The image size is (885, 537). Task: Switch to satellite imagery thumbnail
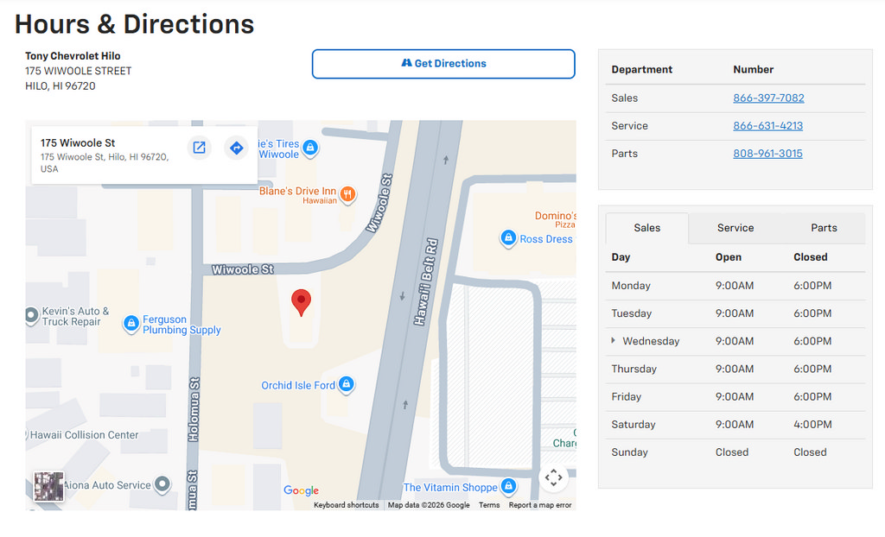click(x=48, y=486)
